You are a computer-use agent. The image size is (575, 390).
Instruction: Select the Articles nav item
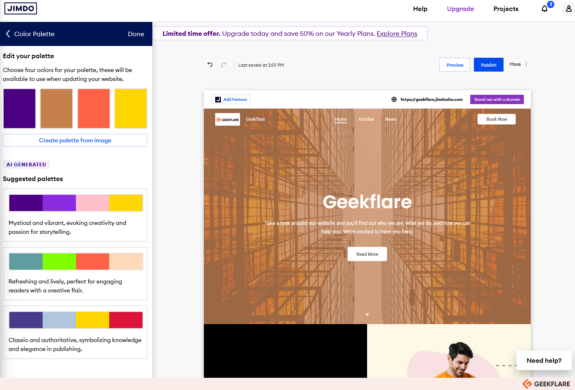(x=366, y=119)
